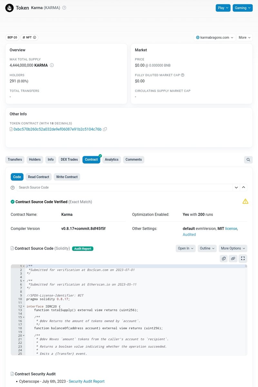Click the info icon next to max total supply
Image resolution: width=258 pixels, height=387 pixels.
click(52, 65)
